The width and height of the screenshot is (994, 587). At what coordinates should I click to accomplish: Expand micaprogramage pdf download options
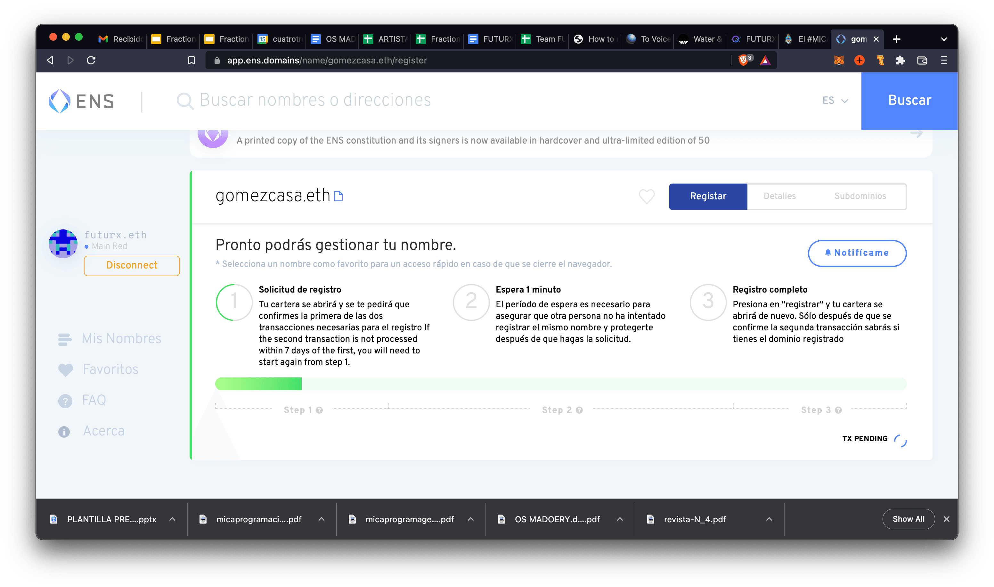click(x=471, y=519)
